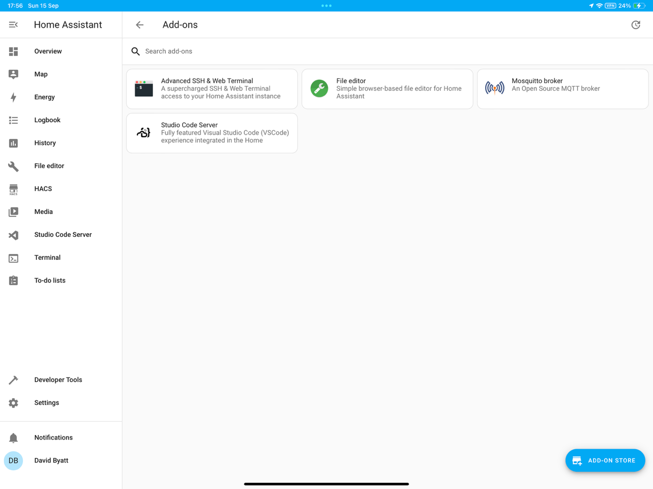Click 'Fully featured Visual Studio Code' description
Viewport: 653px width, 489px height.
(x=225, y=137)
